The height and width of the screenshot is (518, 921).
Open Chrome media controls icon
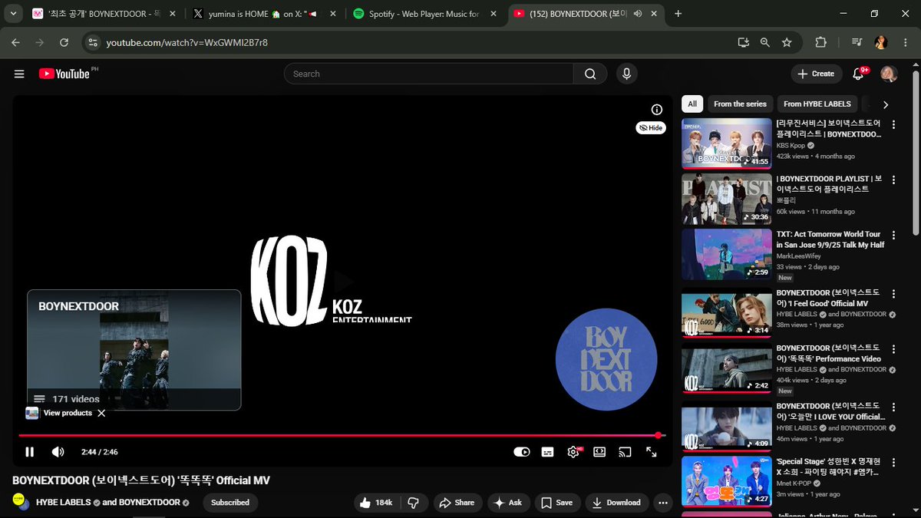pos(858,43)
